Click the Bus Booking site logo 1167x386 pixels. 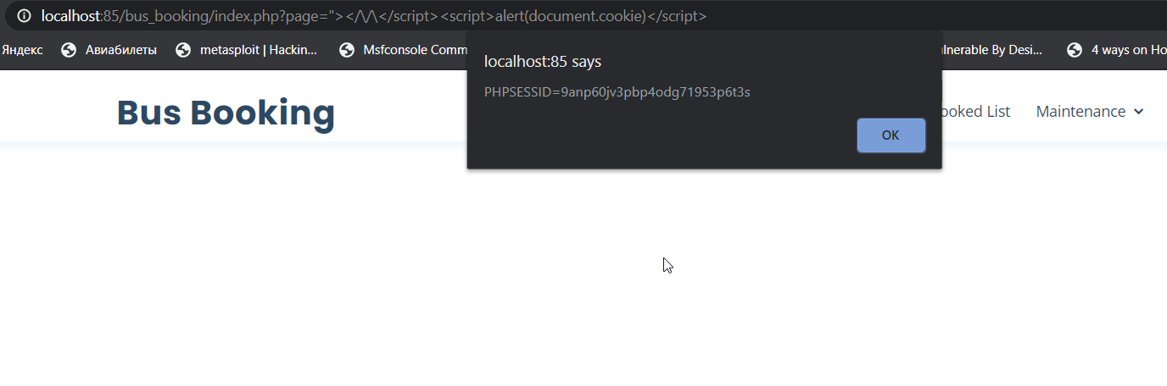click(226, 113)
